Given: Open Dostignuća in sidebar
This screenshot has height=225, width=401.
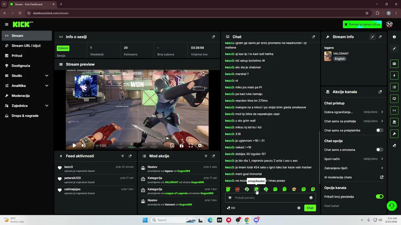Looking at the screenshot, I should pyautogui.click(x=27, y=66).
